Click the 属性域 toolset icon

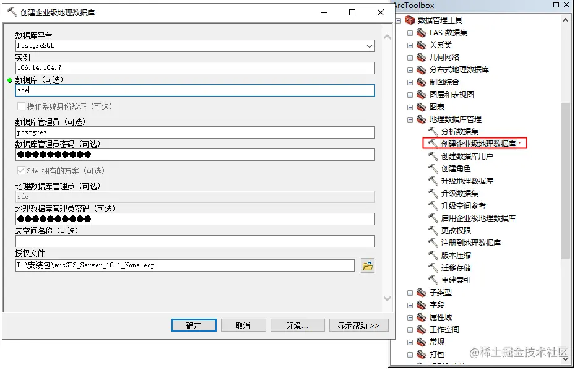pyautogui.click(x=422, y=317)
